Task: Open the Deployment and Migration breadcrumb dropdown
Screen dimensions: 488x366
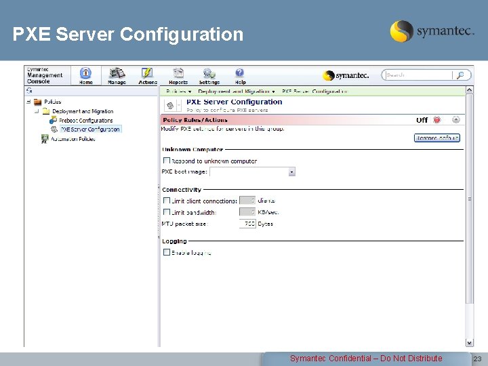Action: pyautogui.click(x=273, y=91)
